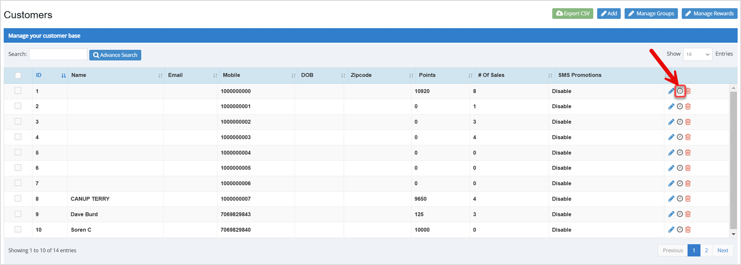Edit customer ID 3 with pencil icon

point(671,122)
